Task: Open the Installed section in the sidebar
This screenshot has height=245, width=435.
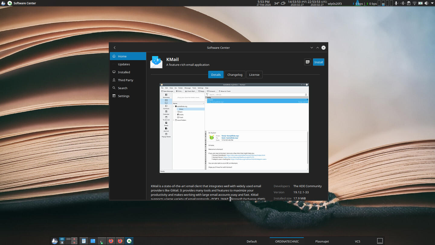Action: (128, 72)
